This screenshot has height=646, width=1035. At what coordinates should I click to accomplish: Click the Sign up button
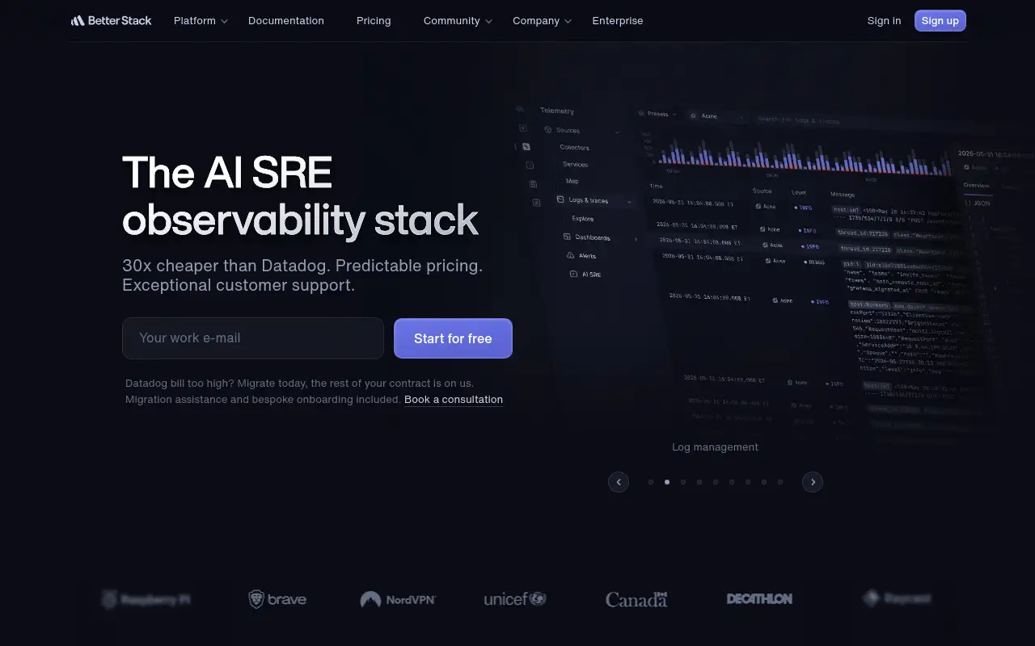click(x=940, y=21)
